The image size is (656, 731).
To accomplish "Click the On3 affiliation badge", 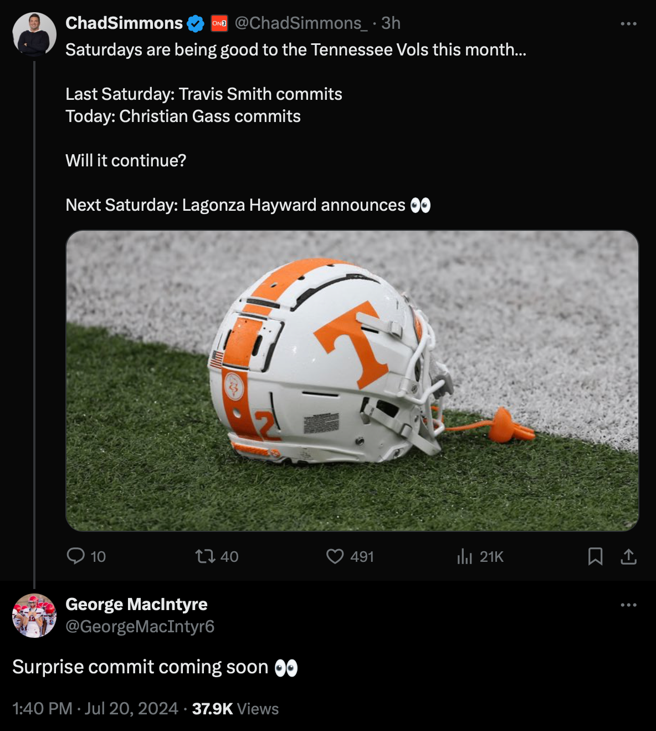I will coord(219,23).
